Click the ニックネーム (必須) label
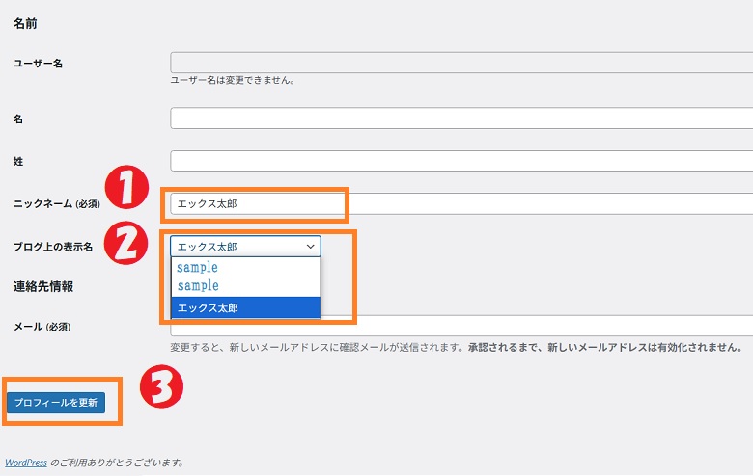Screen dimensions: 753x476 [x=57, y=203]
